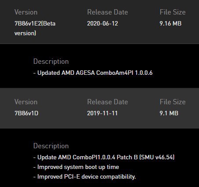Click the Improved system boot up time line
This screenshot has height=187, width=199.
tap(76, 167)
